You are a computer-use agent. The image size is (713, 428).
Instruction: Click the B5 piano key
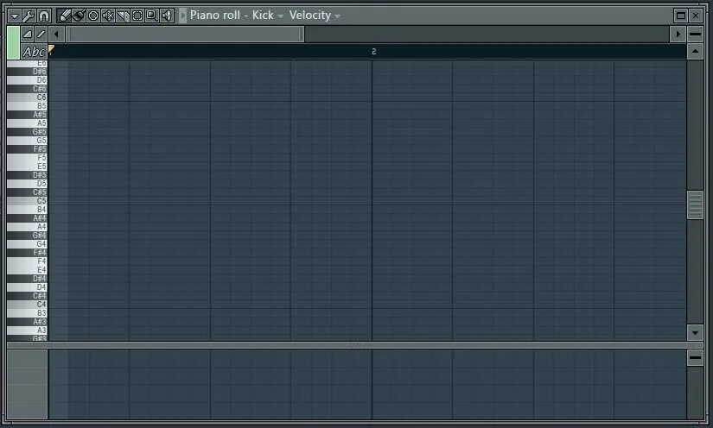pos(28,106)
